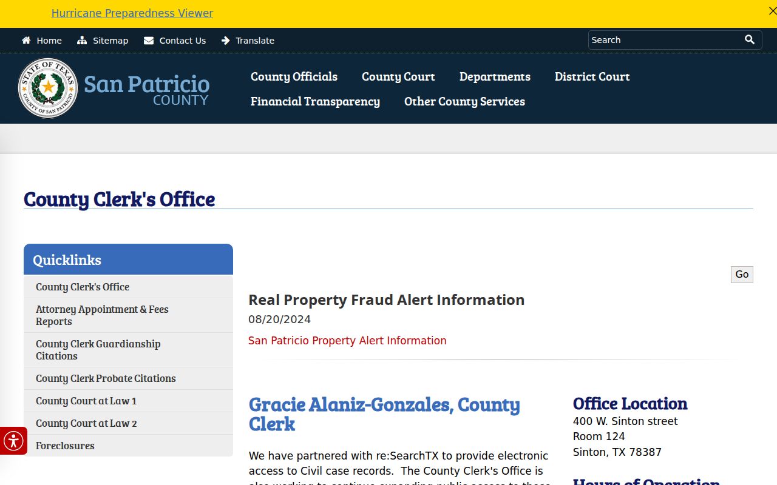Open the County Officials menu
This screenshot has width=777, height=485.
tap(294, 76)
